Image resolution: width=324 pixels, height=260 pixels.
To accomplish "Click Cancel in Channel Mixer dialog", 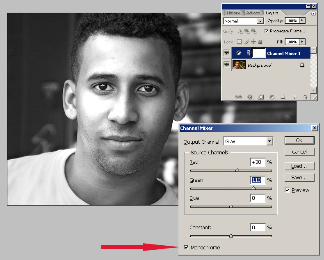I will [299, 151].
